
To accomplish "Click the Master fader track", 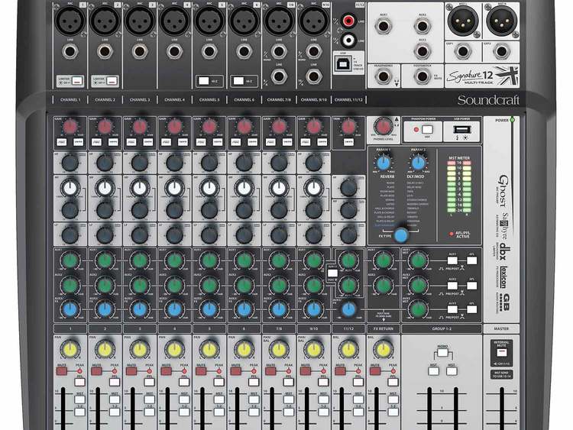I will pos(502,409).
